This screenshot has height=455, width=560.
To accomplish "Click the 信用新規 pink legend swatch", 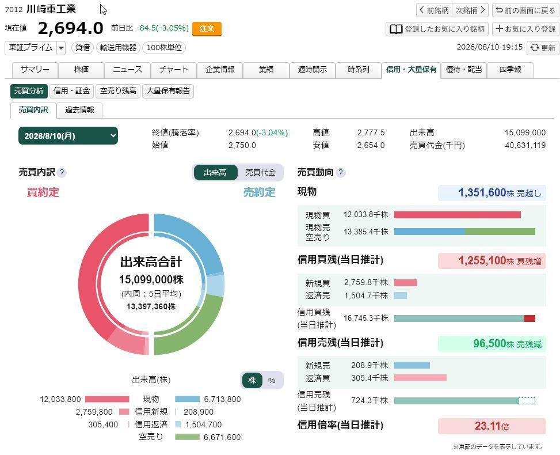I will pyautogui.click(x=124, y=412).
